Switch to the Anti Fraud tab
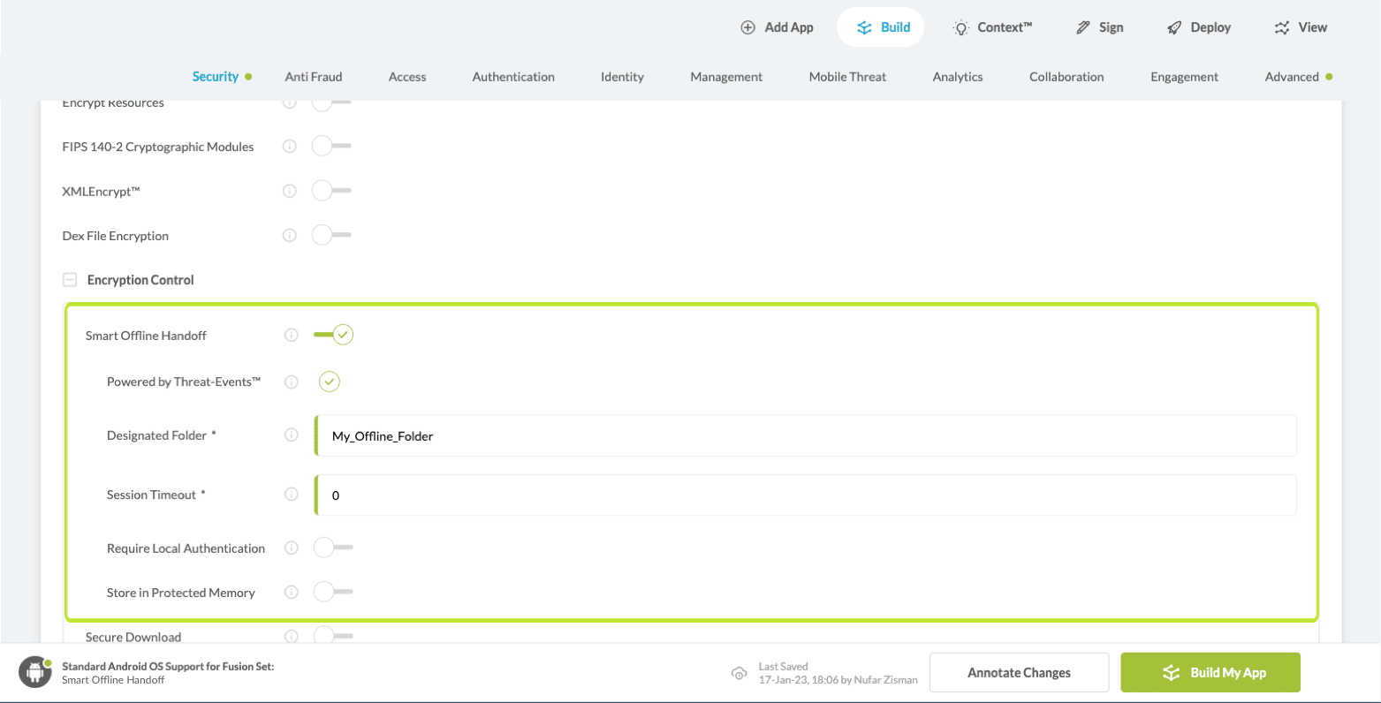Screen dimensions: 1381x703 (x=313, y=77)
